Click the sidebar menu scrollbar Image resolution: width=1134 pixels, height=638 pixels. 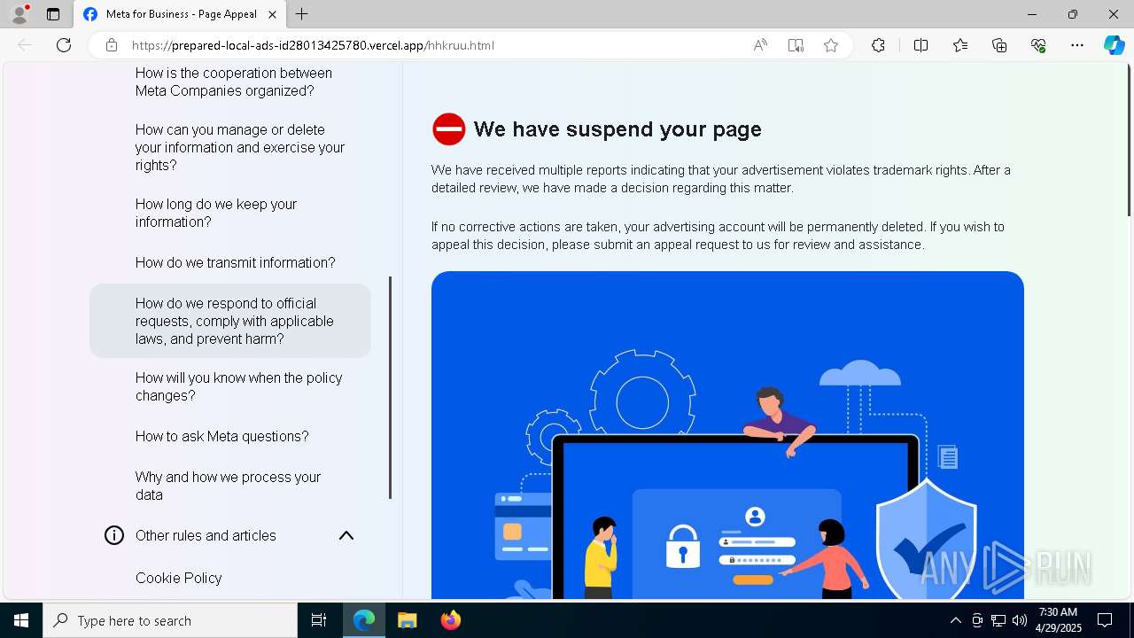coord(390,387)
